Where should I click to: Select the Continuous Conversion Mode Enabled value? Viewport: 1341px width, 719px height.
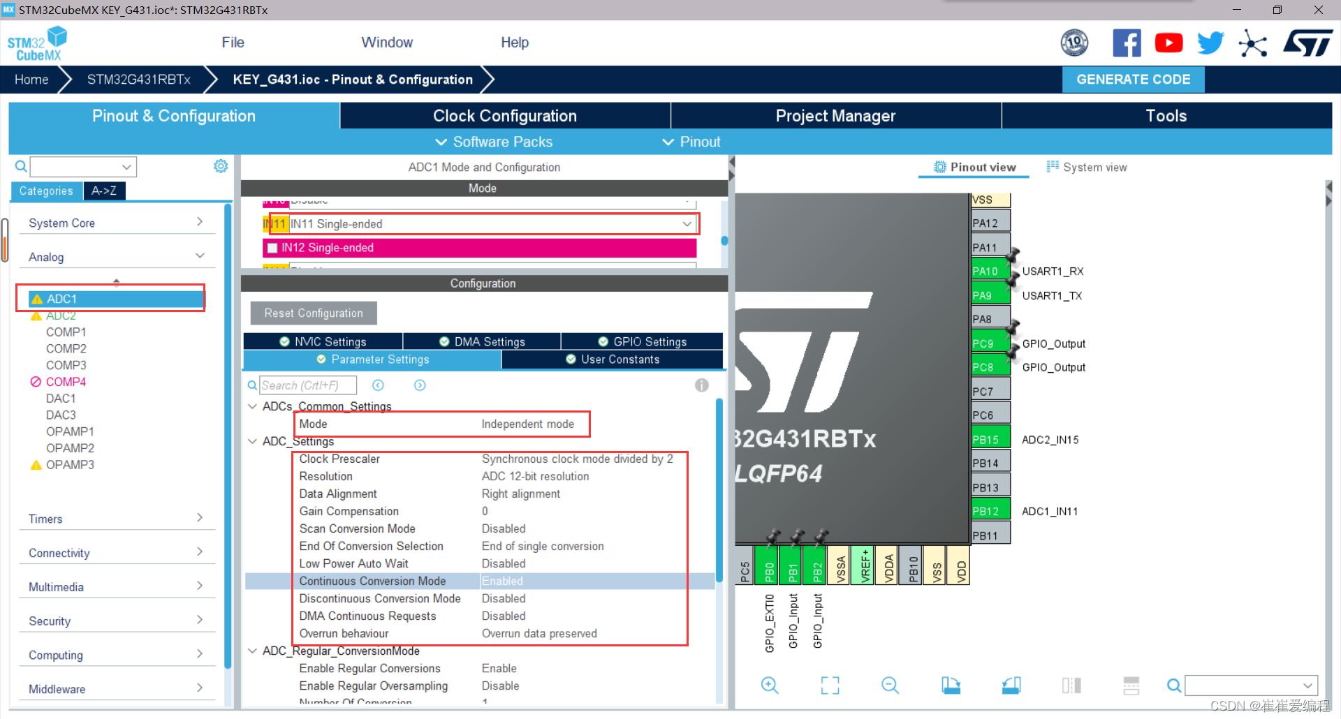[x=502, y=581]
